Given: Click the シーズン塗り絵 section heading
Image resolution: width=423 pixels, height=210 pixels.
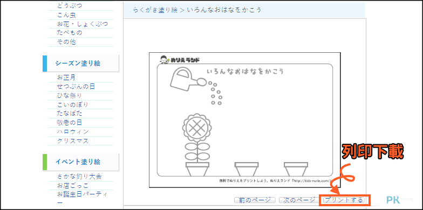Looking at the screenshot, I should pos(78,64).
